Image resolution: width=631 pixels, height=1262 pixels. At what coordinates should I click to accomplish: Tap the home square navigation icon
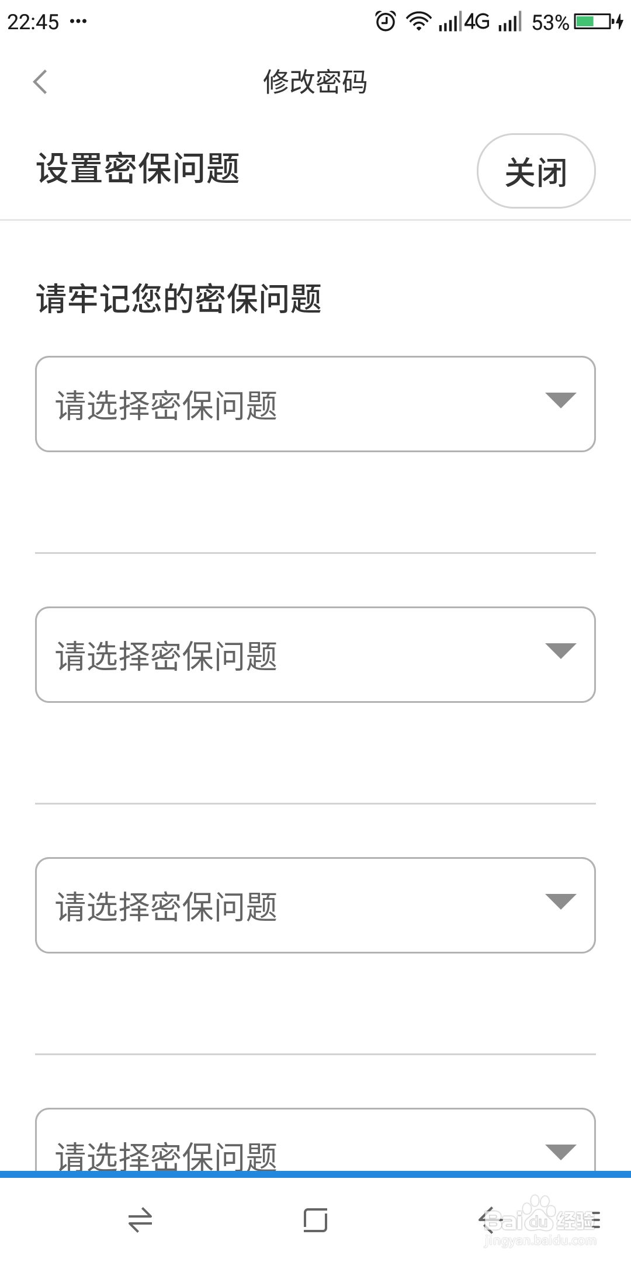coord(315,1220)
